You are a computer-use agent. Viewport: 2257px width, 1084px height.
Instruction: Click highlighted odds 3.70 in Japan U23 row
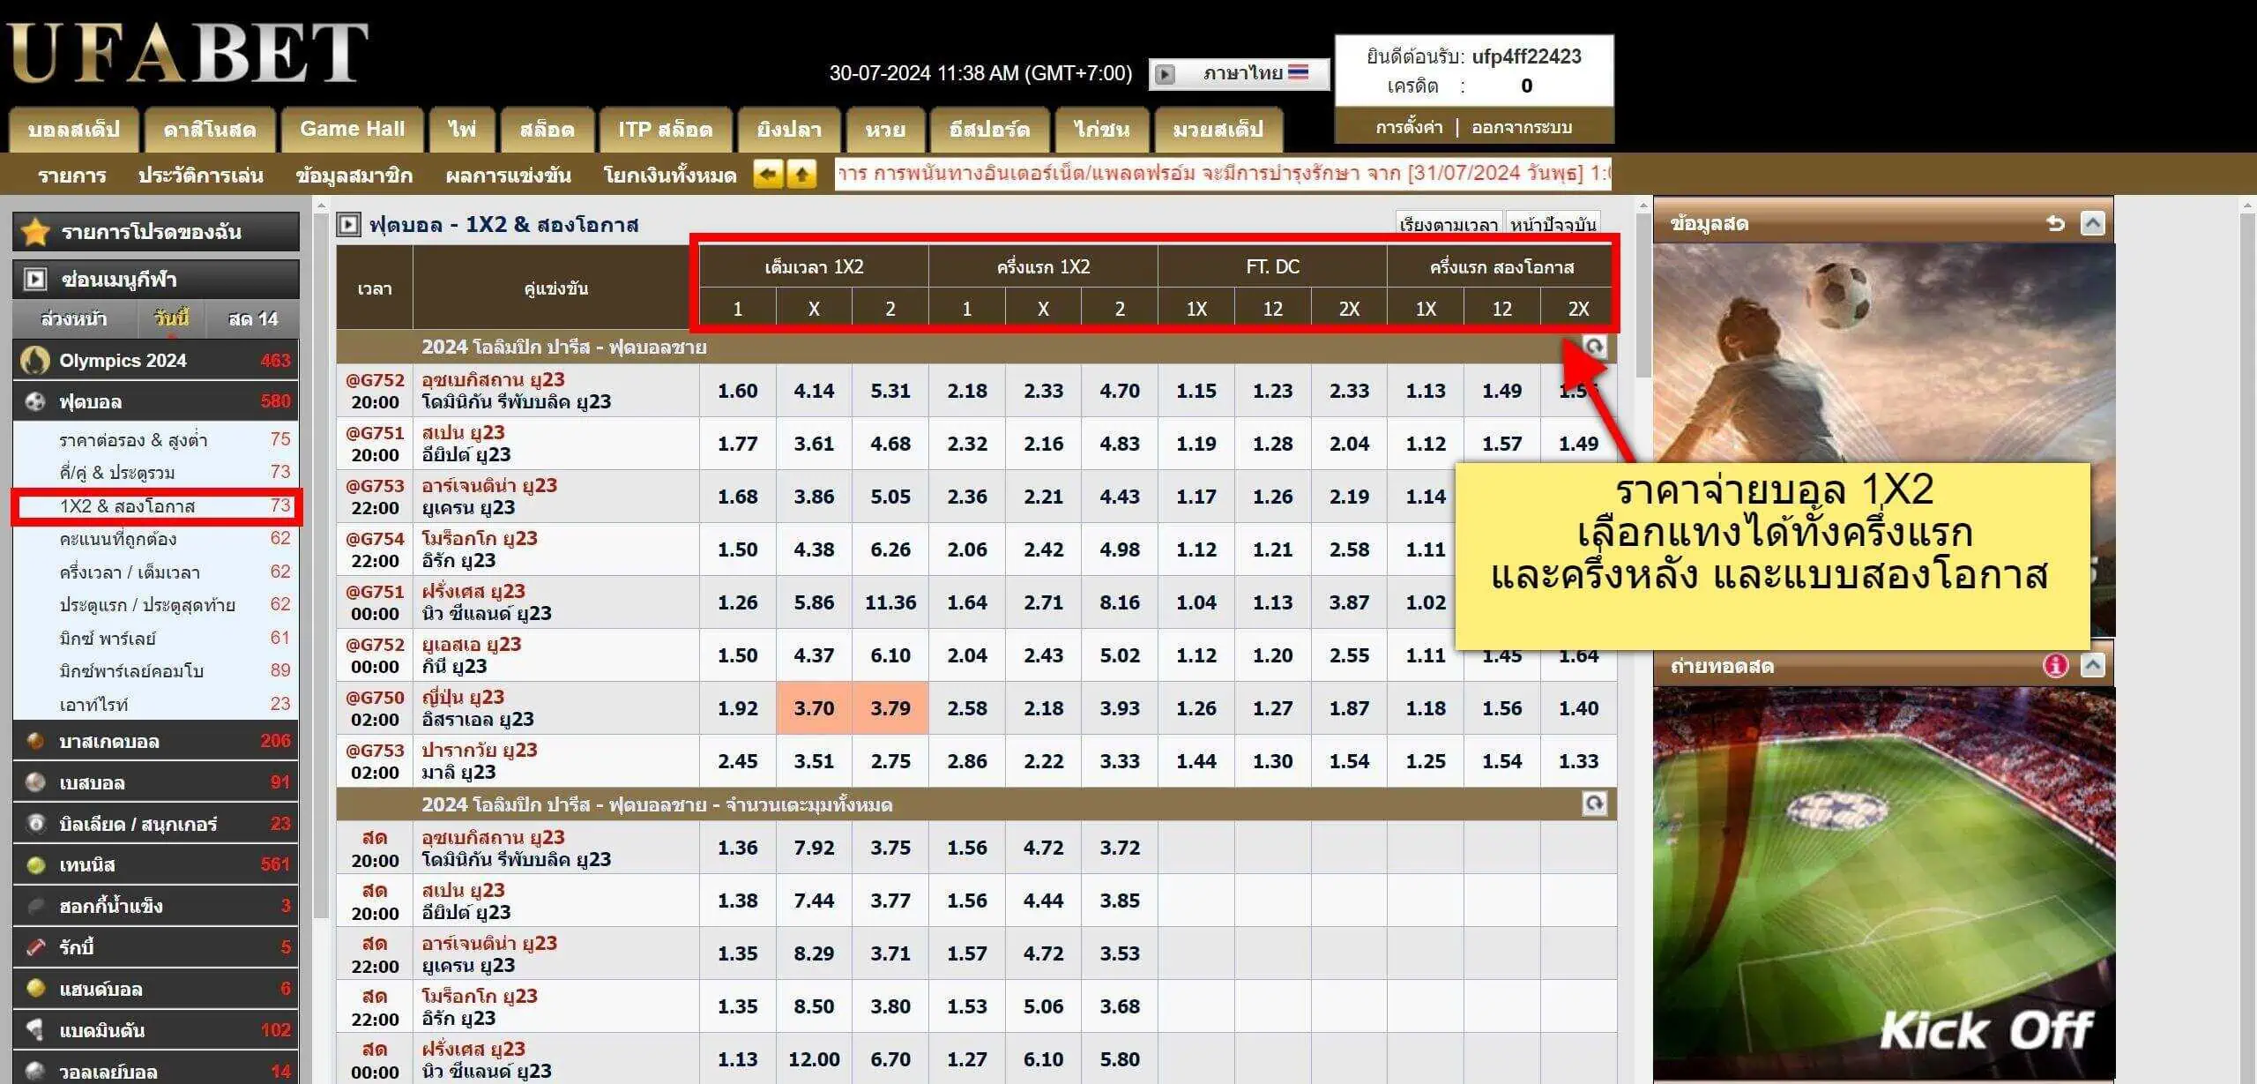click(x=814, y=708)
